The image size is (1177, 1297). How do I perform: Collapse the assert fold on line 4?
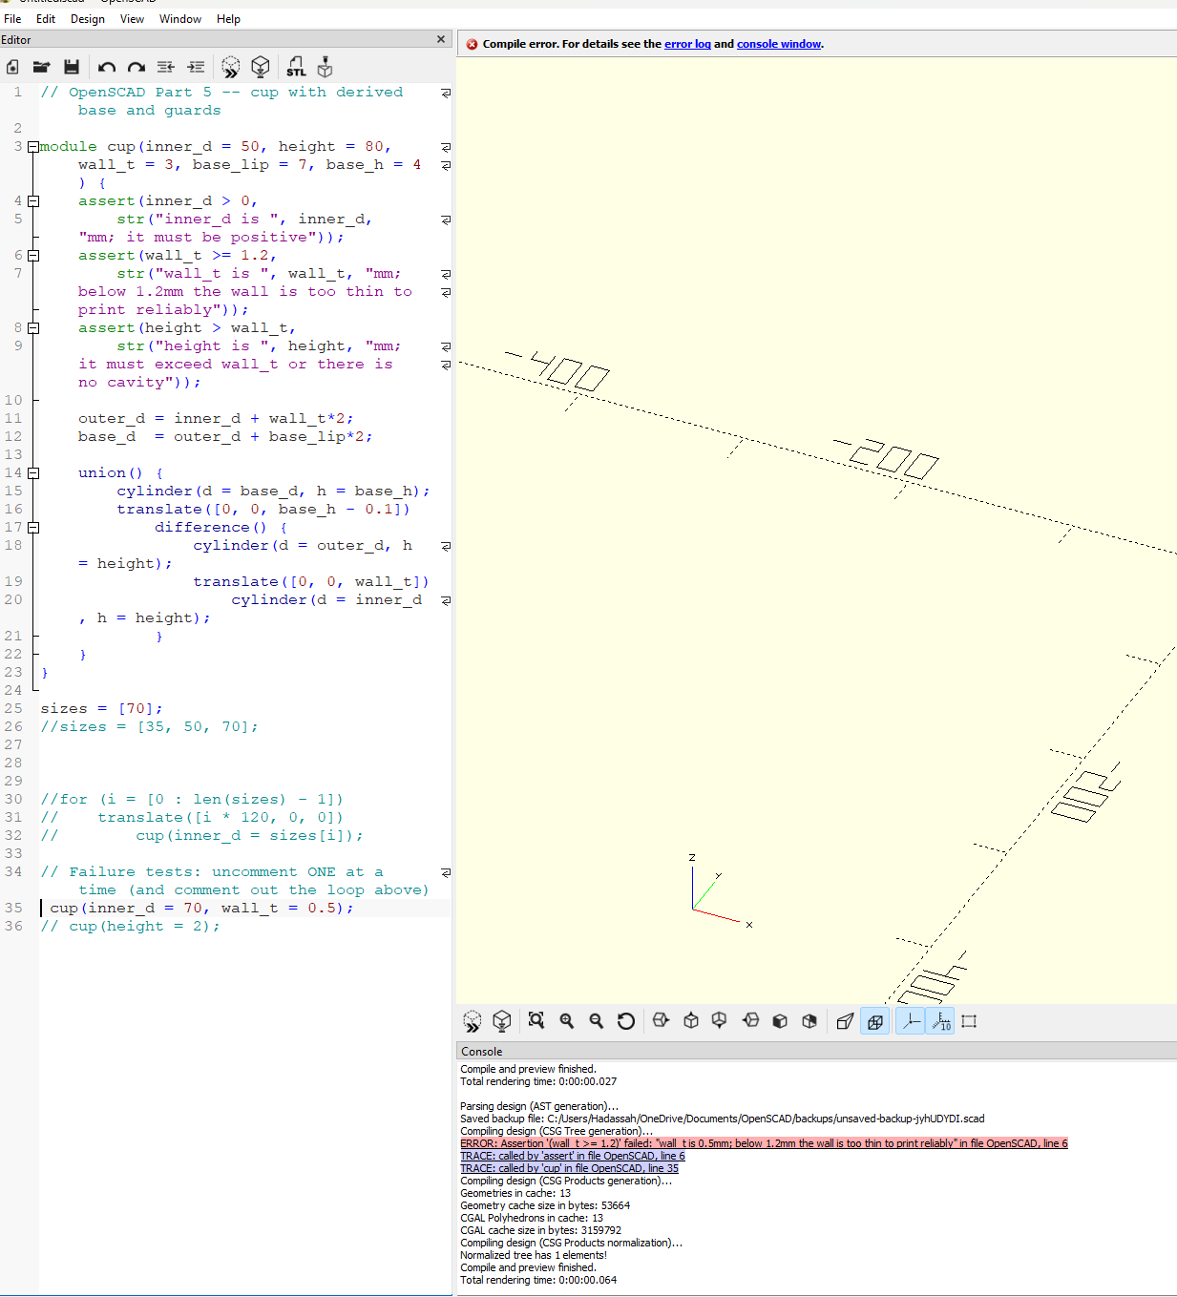tap(33, 201)
